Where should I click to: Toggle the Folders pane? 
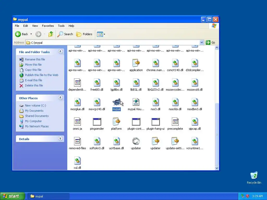[x=84, y=34]
